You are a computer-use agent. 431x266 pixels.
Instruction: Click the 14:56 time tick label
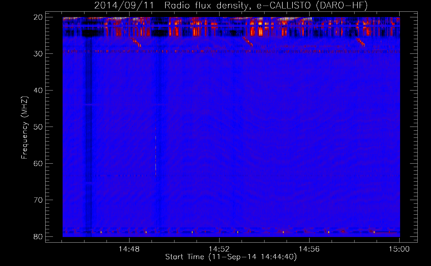(309, 249)
